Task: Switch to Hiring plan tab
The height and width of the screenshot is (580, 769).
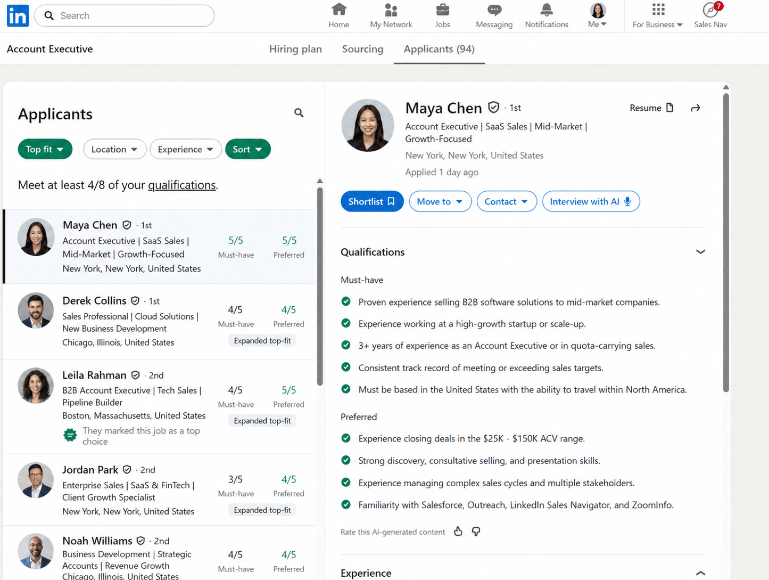Action: click(x=295, y=49)
